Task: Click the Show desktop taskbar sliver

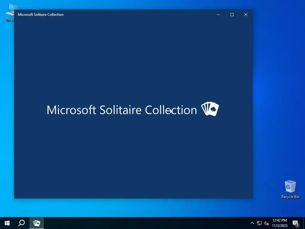Action: (x=304, y=223)
